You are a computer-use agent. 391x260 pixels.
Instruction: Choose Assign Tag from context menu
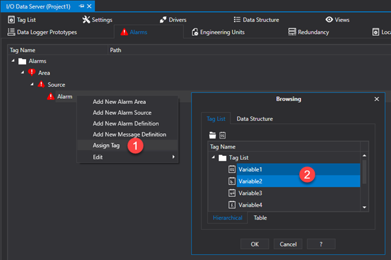pyautogui.click(x=106, y=146)
